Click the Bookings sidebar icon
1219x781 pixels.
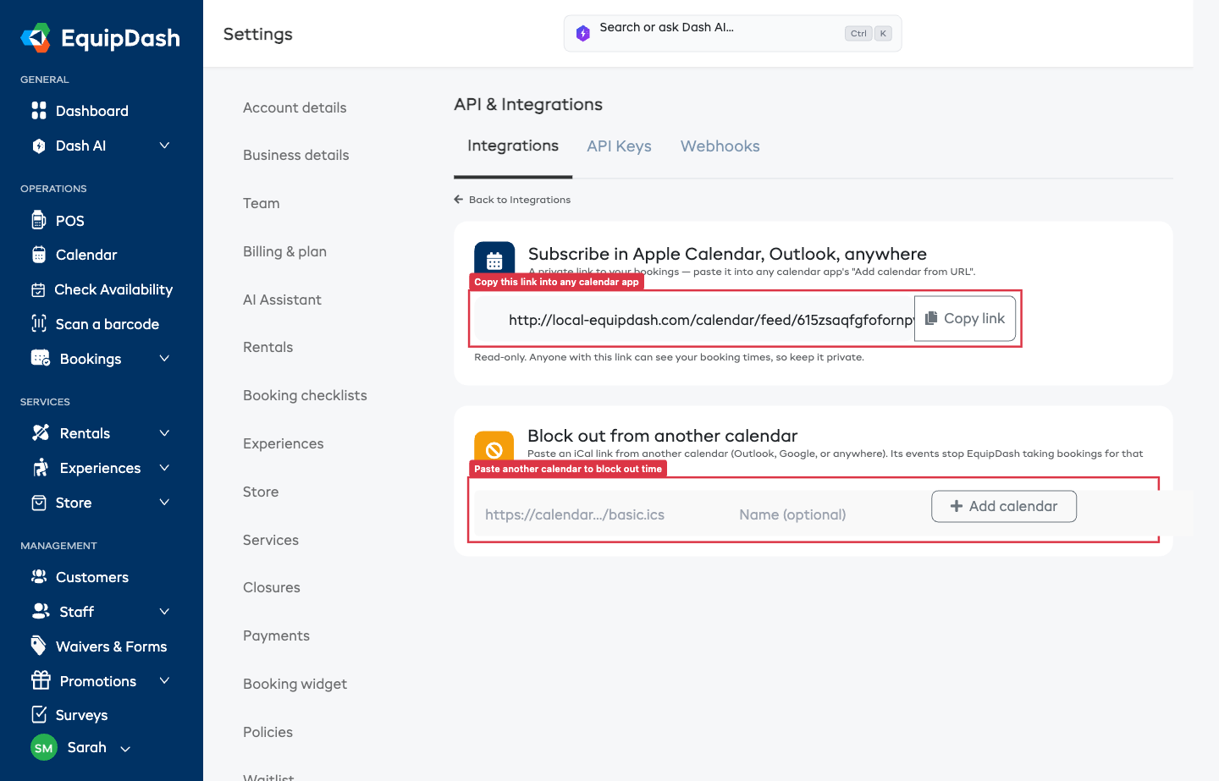tap(41, 358)
